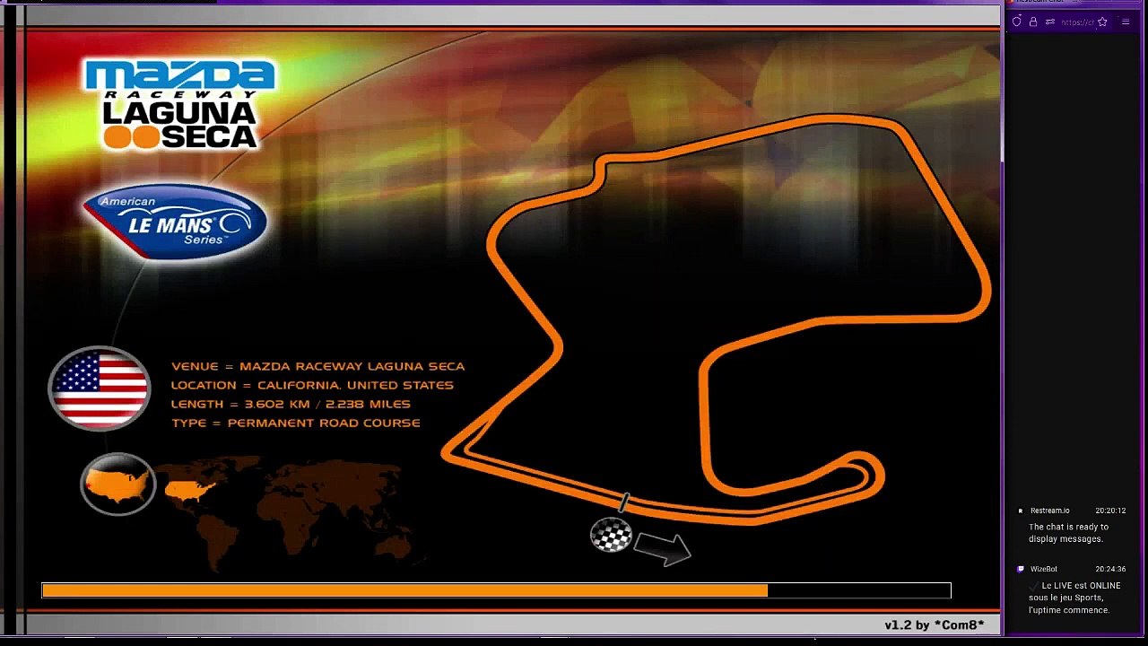The width and height of the screenshot is (1148, 646).
Task: Click the "Le LIVE est ONLINE" message
Action: tap(1074, 598)
